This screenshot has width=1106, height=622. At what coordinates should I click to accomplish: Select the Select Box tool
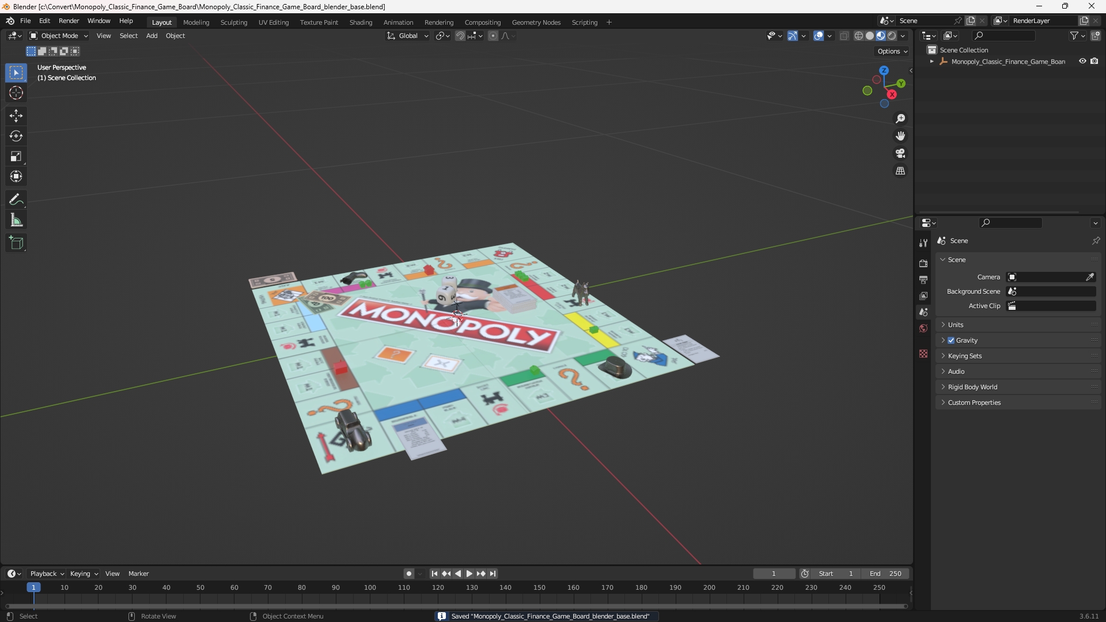click(x=16, y=73)
